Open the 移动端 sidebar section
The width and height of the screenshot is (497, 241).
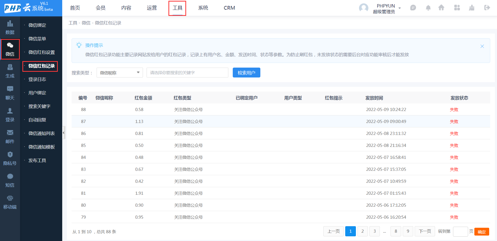(x=10, y=202)
